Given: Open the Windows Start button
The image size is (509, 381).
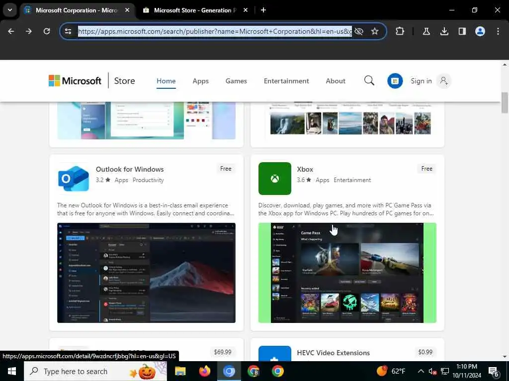Looking at the screenshot, I should point(12,371).
